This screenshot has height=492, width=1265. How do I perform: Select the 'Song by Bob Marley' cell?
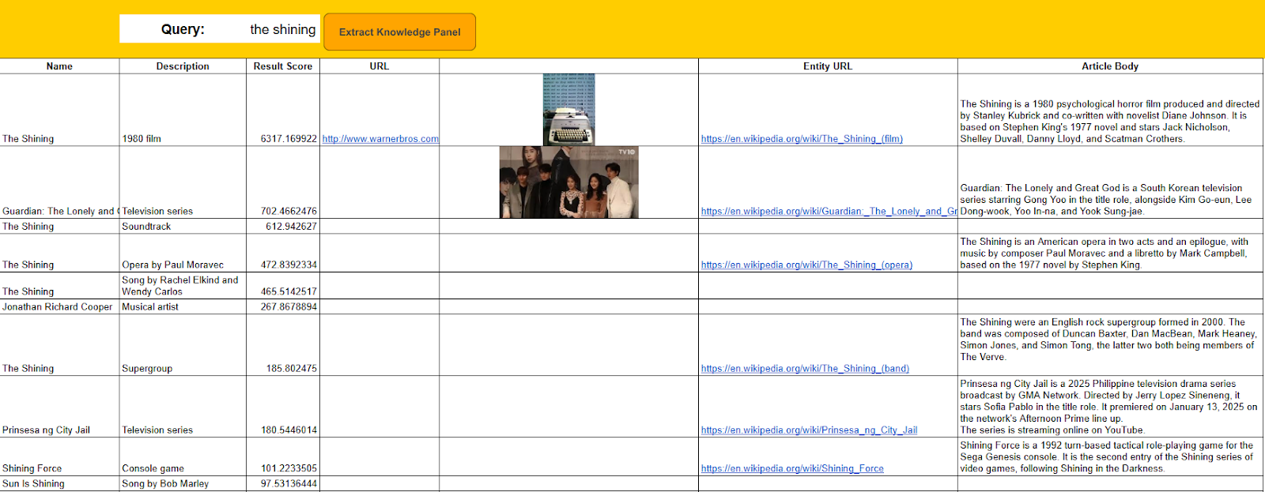[x=183, y=484]
